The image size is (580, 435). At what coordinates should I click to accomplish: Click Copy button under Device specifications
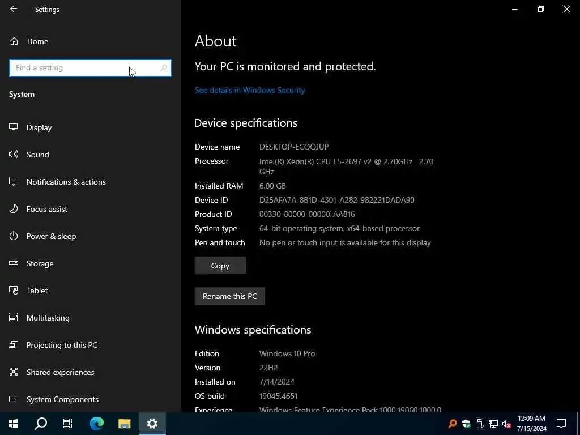click(220, 266)
